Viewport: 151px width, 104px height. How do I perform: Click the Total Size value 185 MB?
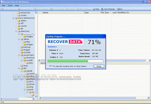[95, 54]
